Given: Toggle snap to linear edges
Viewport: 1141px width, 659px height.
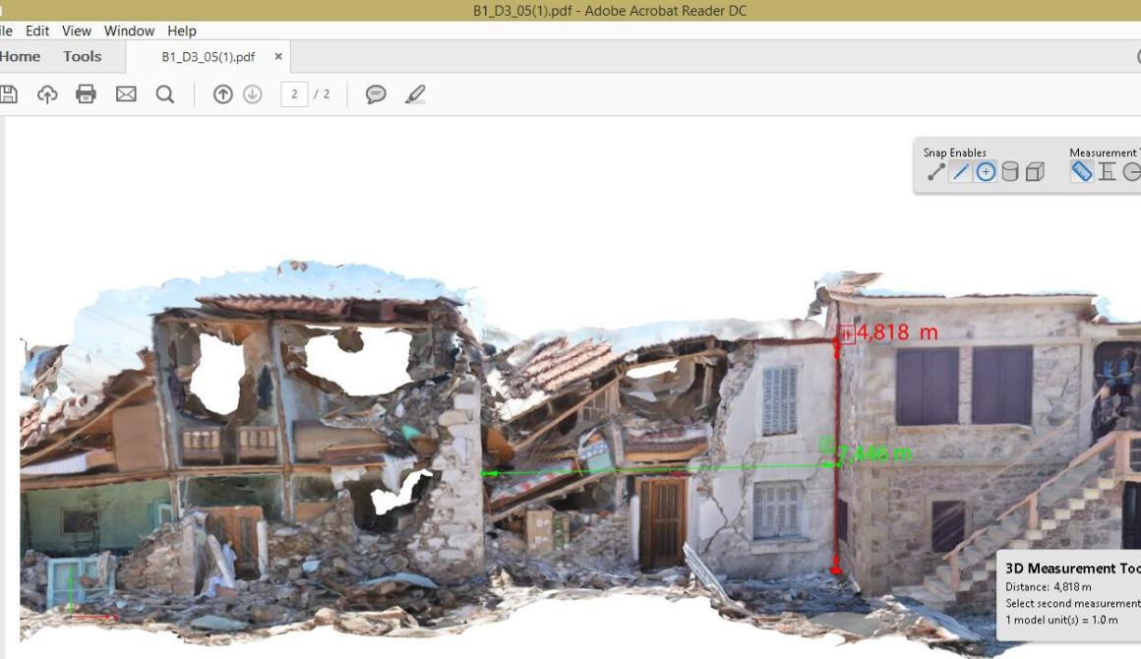Looking at the screenshot, I should coord(961,172).
